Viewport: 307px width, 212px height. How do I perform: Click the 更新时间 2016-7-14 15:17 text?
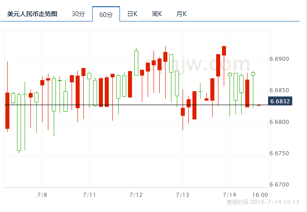[263, 202]
